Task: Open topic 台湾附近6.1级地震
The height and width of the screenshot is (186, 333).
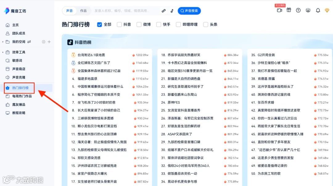Action: [x=91, y=55]
